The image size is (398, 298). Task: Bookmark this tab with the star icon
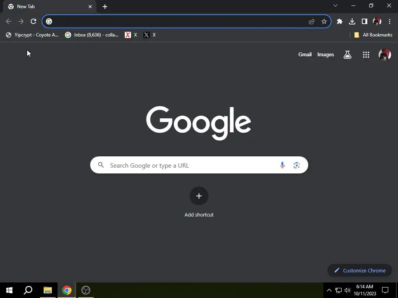tap(324, 22)
